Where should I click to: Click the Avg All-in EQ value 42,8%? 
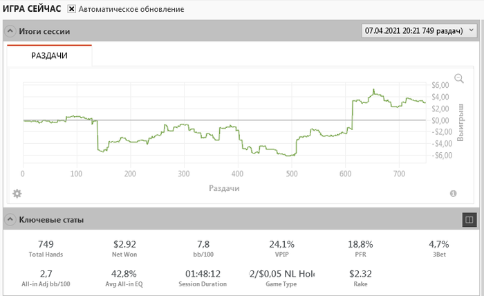coord(124,273)
